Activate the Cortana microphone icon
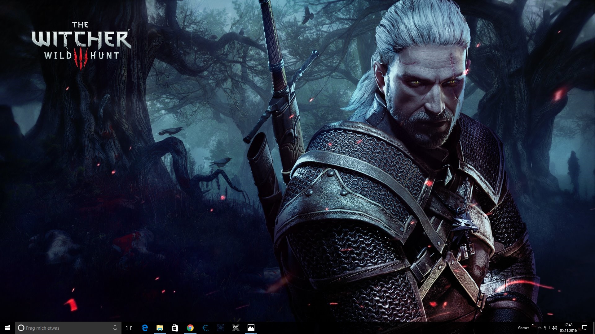595x334 pixels. click(x=115, y=328)
